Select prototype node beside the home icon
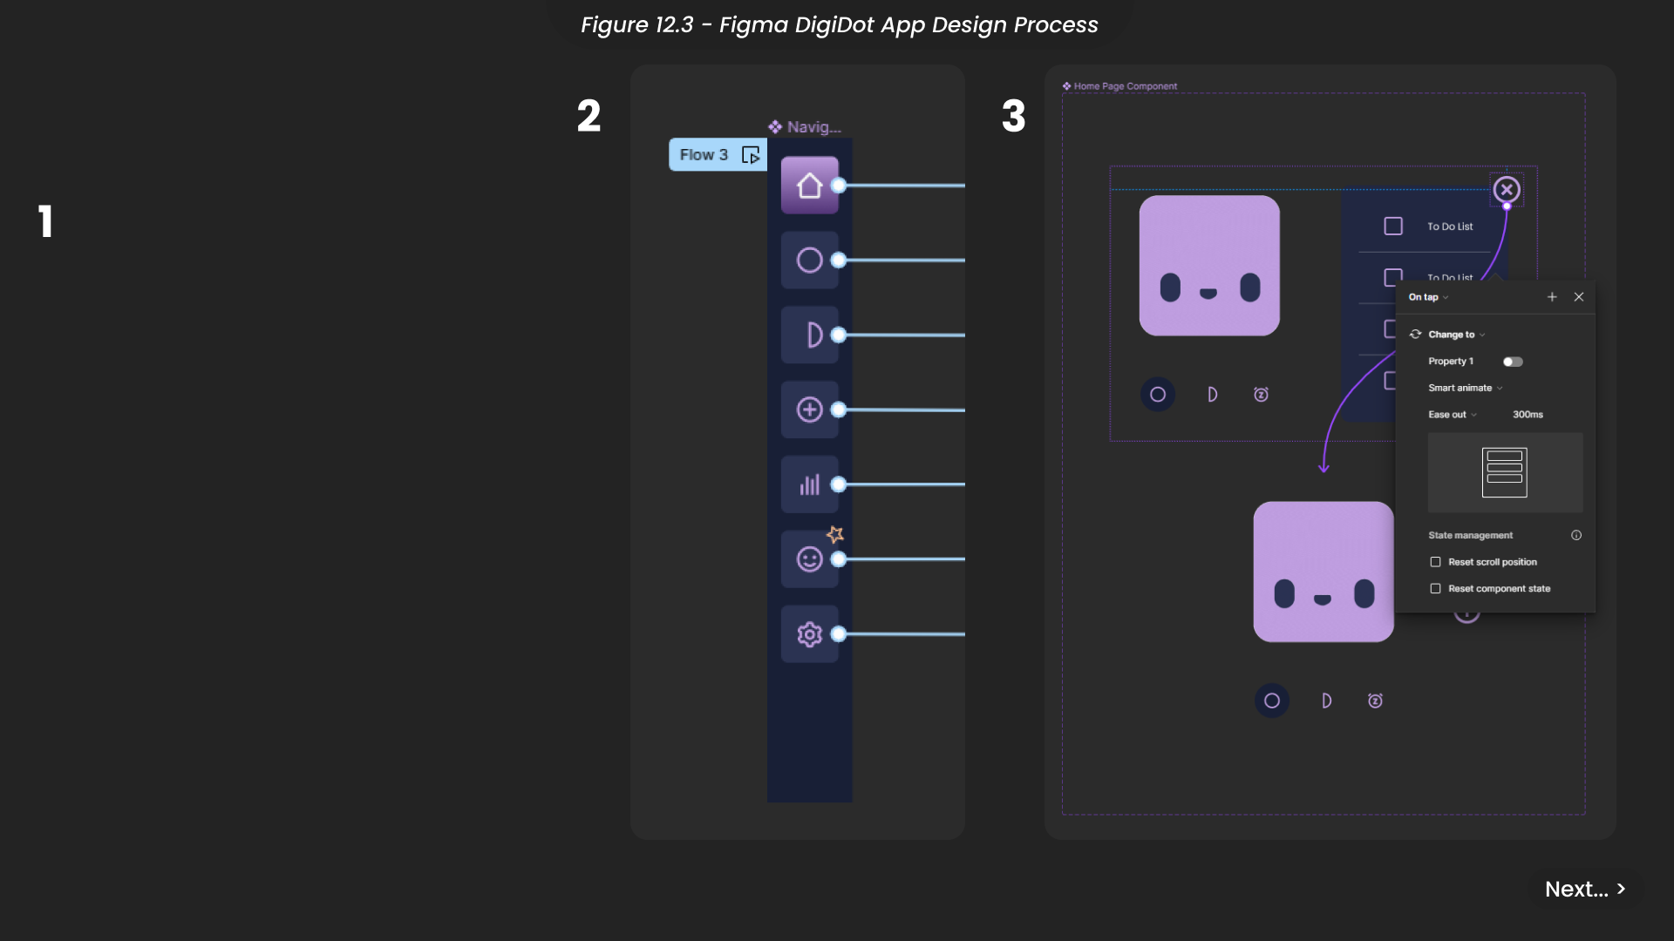The height and width of the screenshot is (941, 1674). pyautogui.click(x=839, y=185)
